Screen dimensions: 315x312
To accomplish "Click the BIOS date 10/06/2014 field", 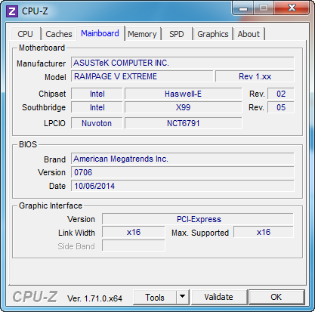I will pos(183,186).
